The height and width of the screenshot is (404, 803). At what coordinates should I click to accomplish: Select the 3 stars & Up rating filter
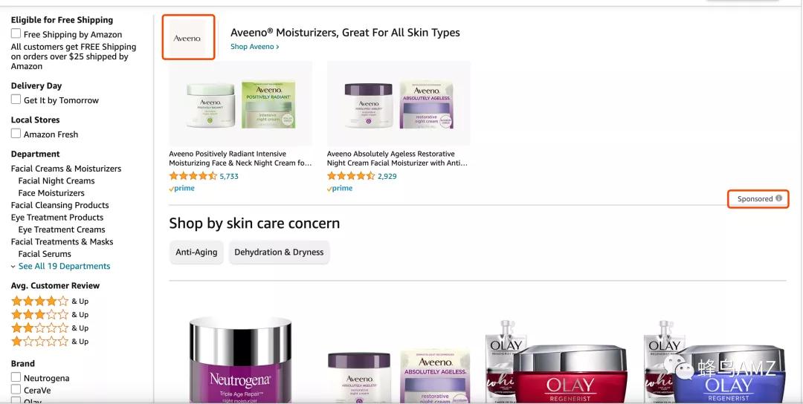coord(50,314)
